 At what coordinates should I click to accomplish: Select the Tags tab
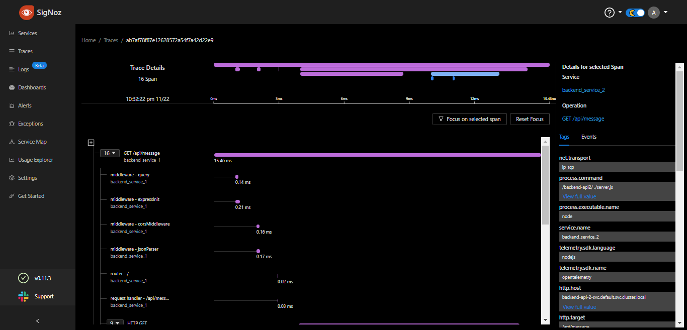point(564,137)
